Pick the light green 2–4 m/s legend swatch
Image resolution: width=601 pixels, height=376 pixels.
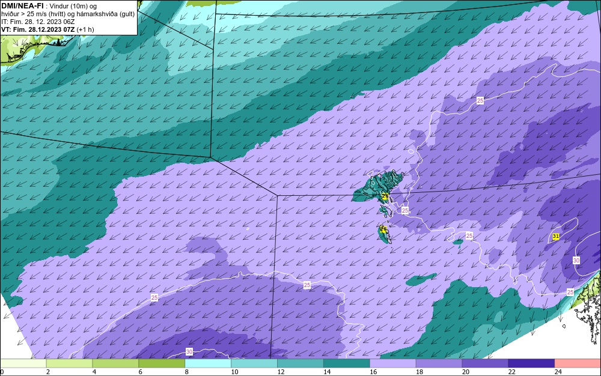[69, 363]
